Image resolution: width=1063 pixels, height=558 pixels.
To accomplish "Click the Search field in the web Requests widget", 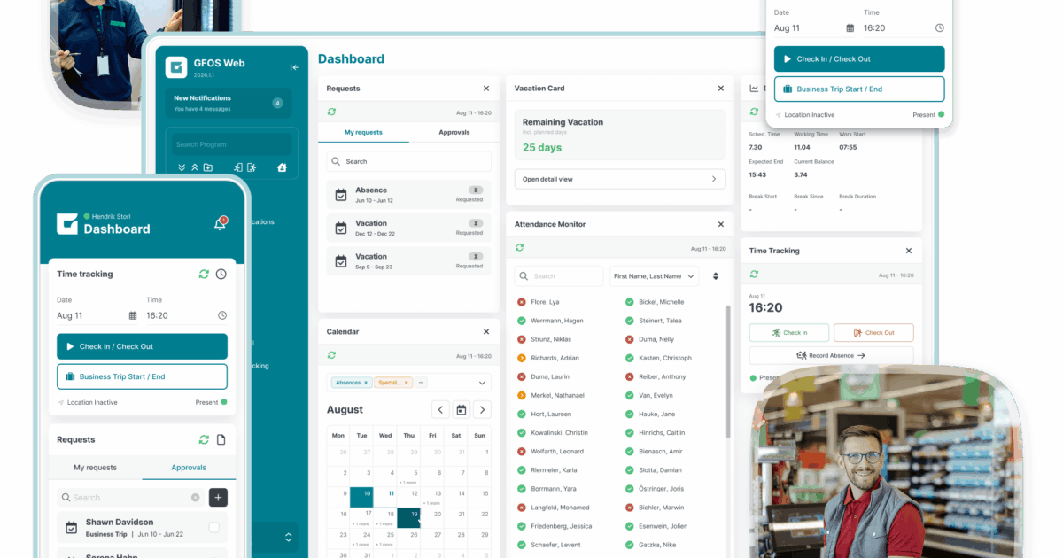I will 408,161.
